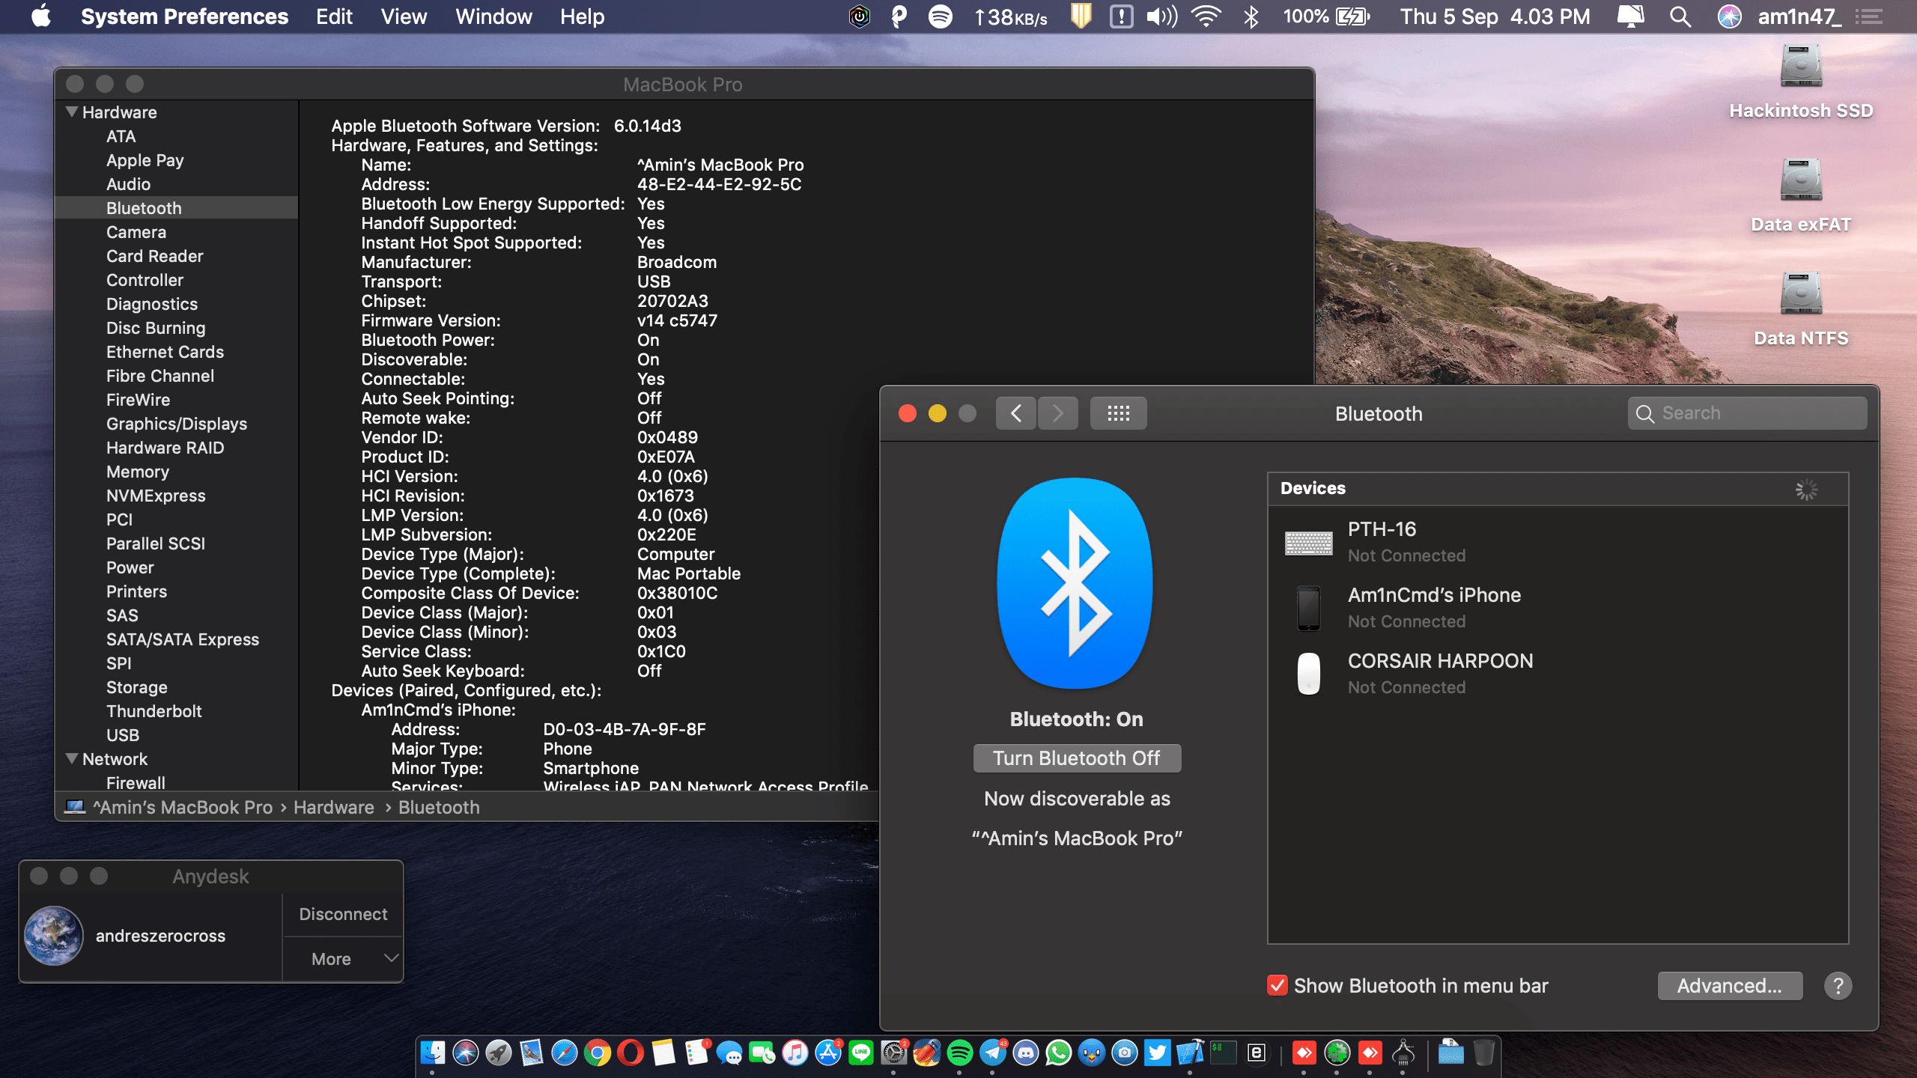Screen dimensions: 1917x1078
Task: Click the Spotify menu bar icon
Action: tap(940, 16)
